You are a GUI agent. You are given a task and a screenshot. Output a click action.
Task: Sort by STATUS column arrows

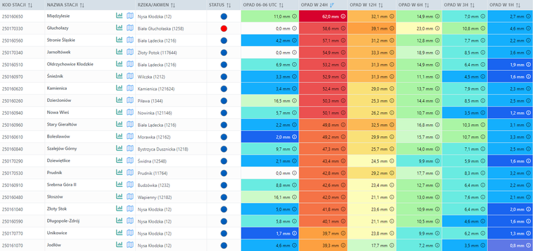click(229, 5)
